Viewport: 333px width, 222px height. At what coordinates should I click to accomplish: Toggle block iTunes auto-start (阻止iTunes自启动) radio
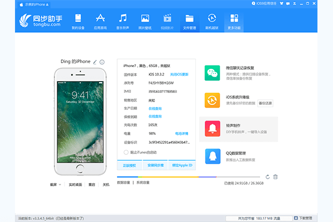(126, 152)
